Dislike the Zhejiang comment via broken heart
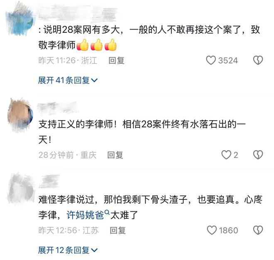The height and width of the screenshot is (260, 274). (x=258, y=60)
